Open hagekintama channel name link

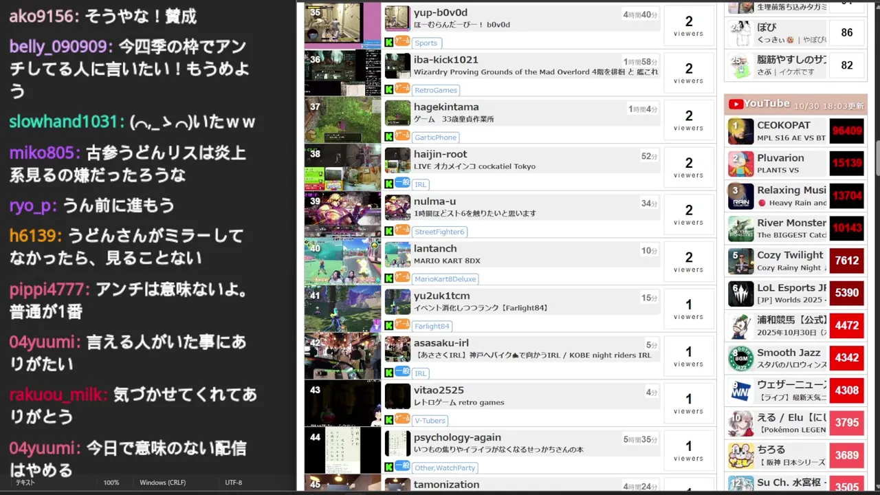[446, 107]
